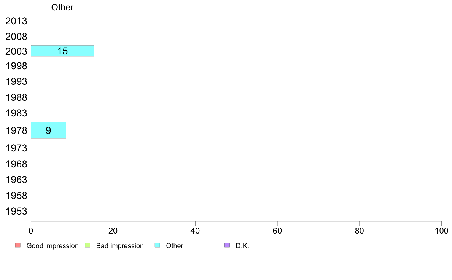Image resolution: width=452 pixels, height=280 pixels.
Task: Click the Bad impression legend text
Action: (x=120, y=246)
